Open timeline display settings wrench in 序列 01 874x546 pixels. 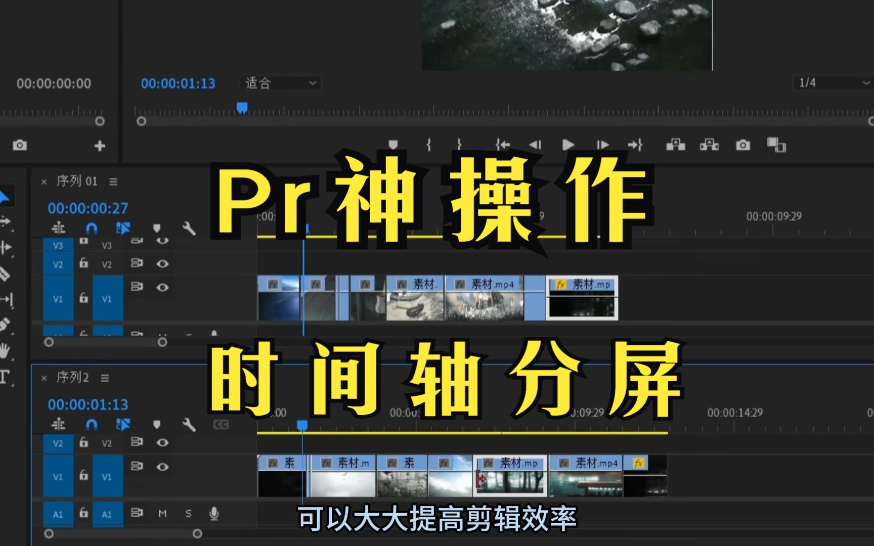pyautogui.click(x=189, y=229)
